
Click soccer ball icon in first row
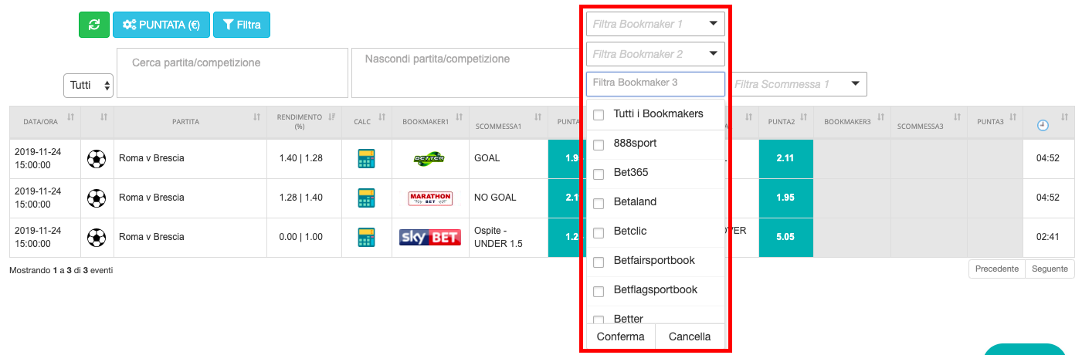click(x=97, y=158)
